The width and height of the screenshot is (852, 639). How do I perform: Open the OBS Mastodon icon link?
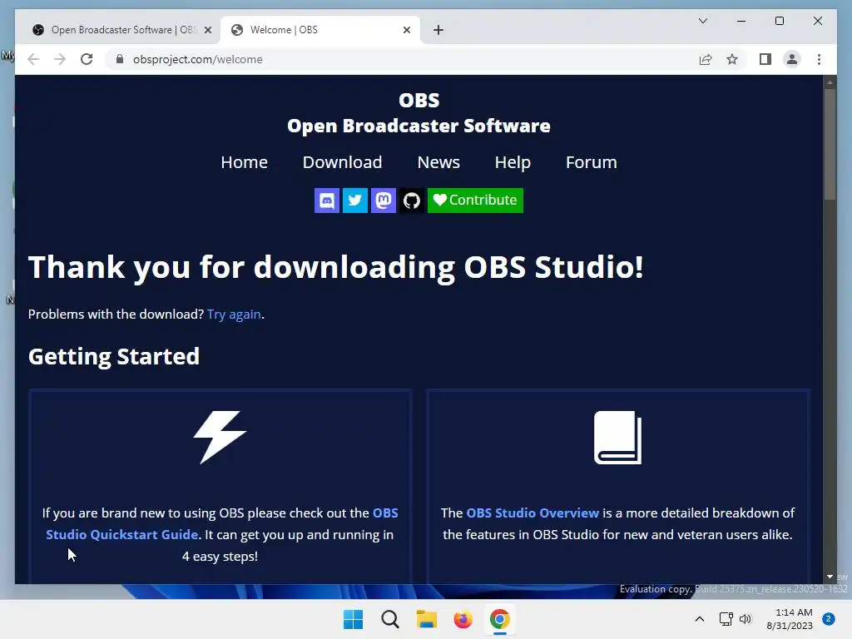[383, 201]
